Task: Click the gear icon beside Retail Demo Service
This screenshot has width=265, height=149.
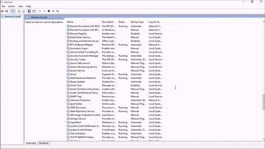Action: (68, 37)
